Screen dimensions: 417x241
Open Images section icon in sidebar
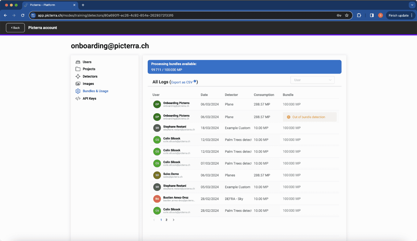pos(78,84)
